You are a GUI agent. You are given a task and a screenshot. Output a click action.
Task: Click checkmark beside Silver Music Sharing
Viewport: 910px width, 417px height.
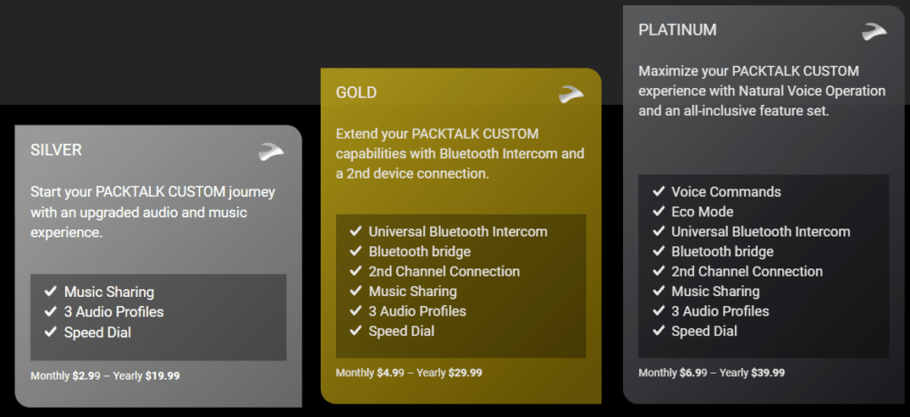point(51,291)
